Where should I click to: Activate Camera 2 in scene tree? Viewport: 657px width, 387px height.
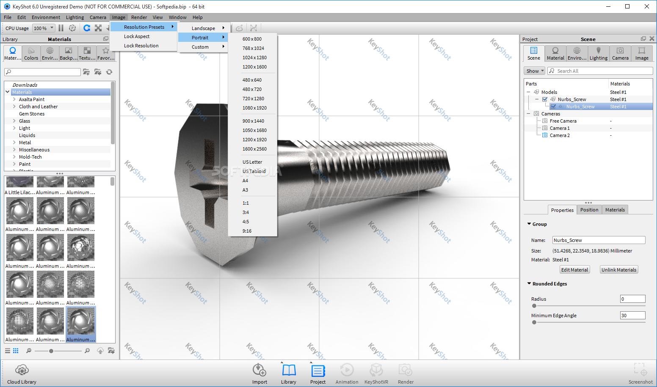coord(559,135)
